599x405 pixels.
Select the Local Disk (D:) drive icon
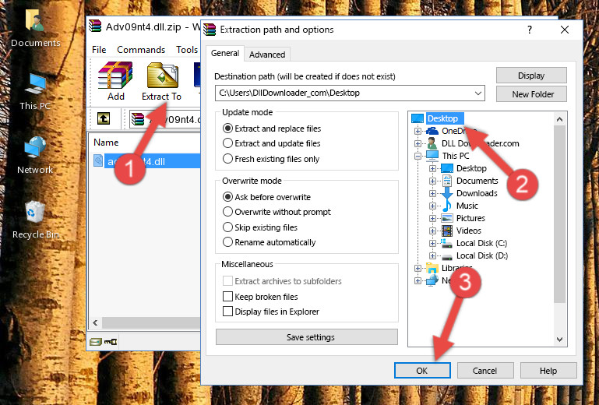446,256
